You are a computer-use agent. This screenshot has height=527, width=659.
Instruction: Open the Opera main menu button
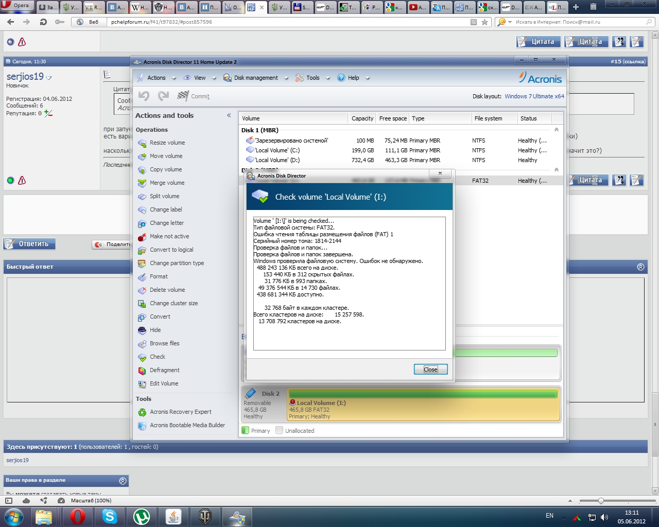(x=18, y=6)
